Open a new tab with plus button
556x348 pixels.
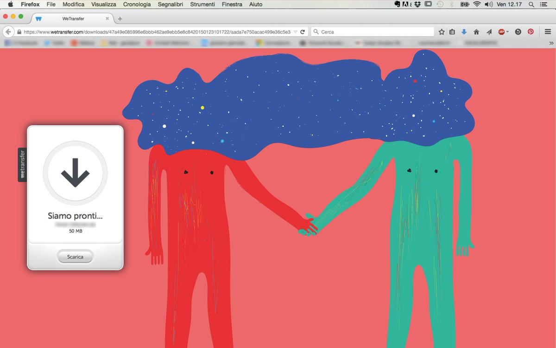coord(120,19)
